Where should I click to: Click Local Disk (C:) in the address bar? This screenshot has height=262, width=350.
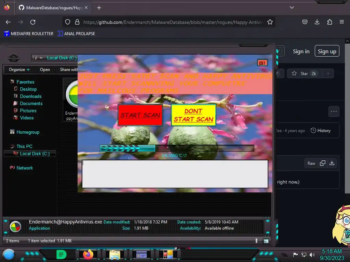(x=62, y=58)
